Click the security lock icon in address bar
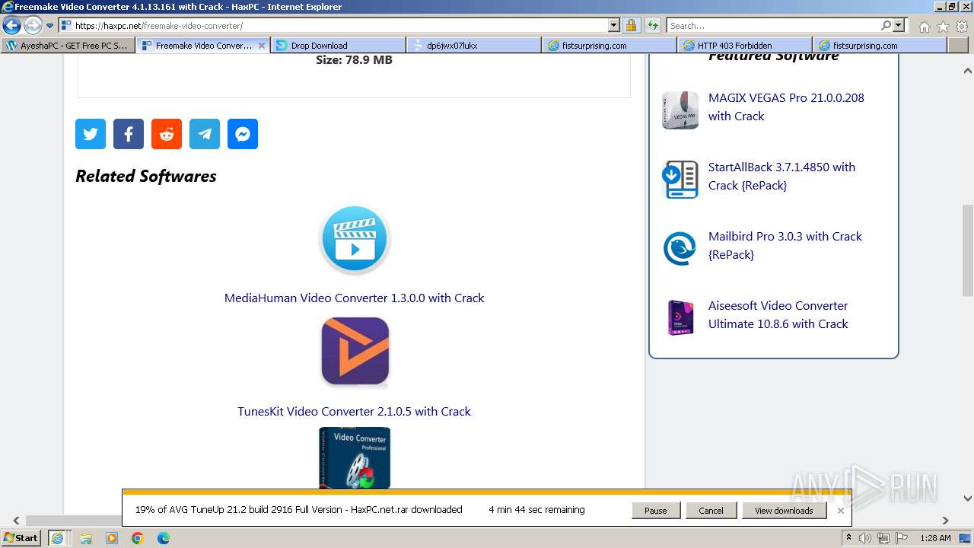974x548 pixels. [631, 26]
